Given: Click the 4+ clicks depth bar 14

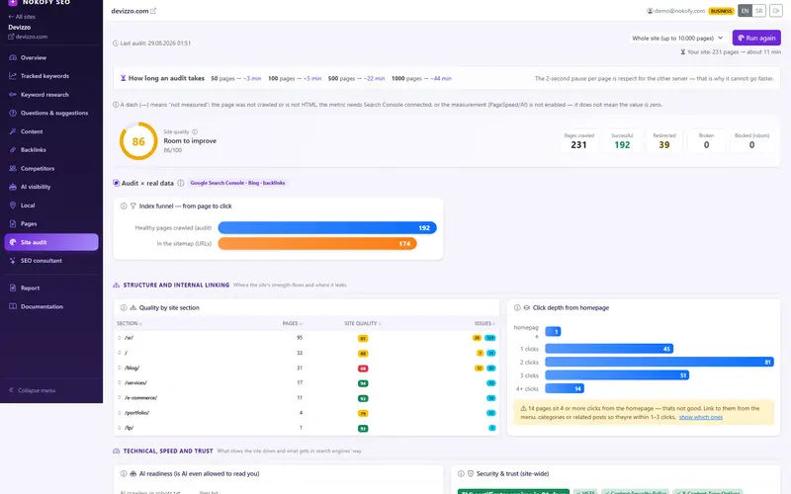Looking at the screenshot, I should point(565,388).
